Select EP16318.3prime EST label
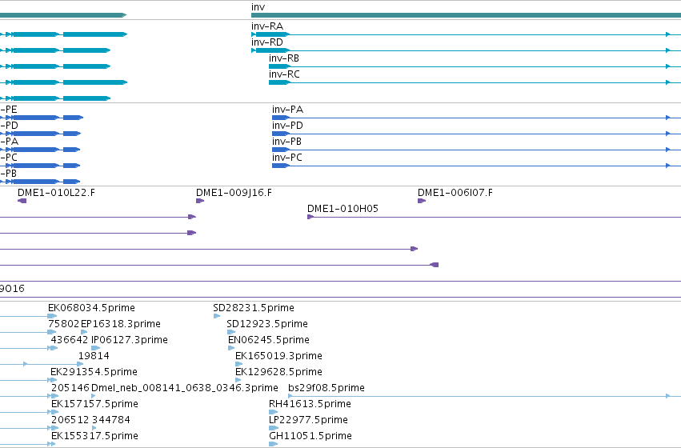681x448 pixels. pos(121,324)
